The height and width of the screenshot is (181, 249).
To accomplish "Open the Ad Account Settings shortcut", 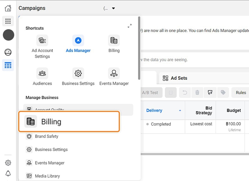I will click(42, 47).
